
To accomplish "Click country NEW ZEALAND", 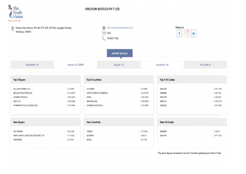I will coord(92,101).
